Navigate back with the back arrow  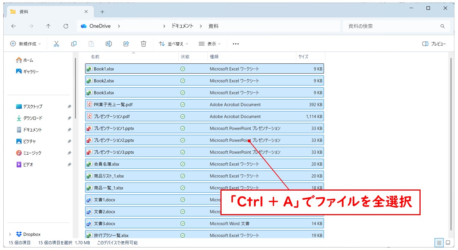tap(13, 26)
